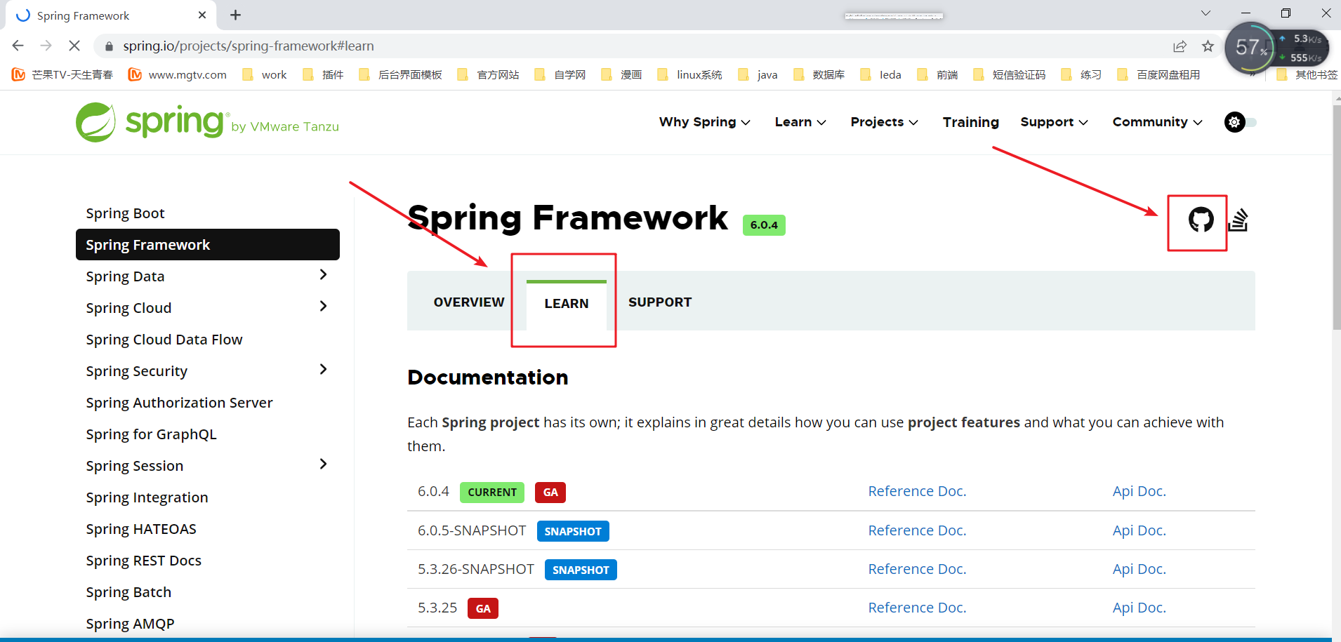Open the 插件 bookmark folder
This screenshot has height=642, width=1341.
coord(323,74)
